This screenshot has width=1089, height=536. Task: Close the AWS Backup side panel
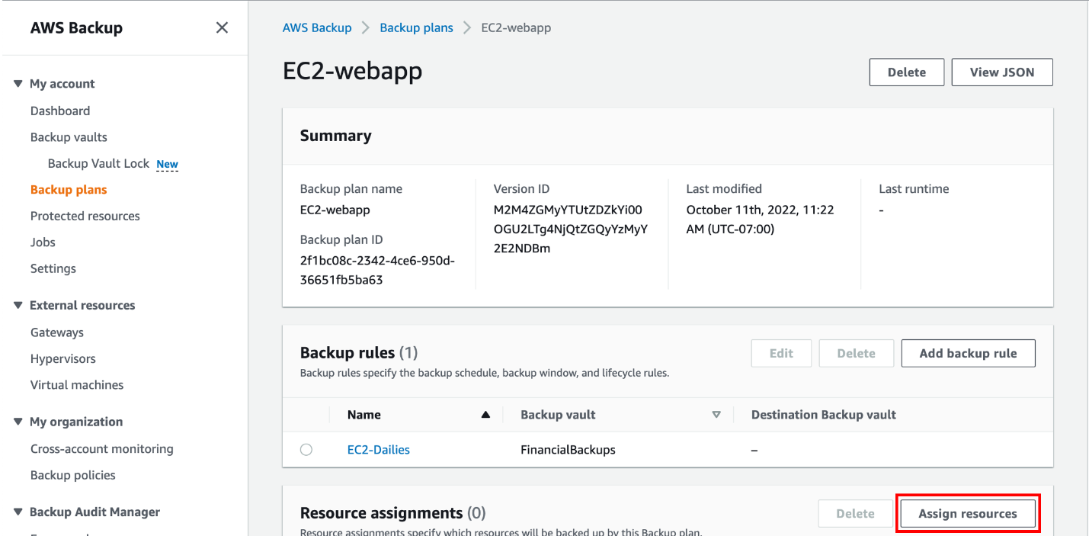pos(222,28)
